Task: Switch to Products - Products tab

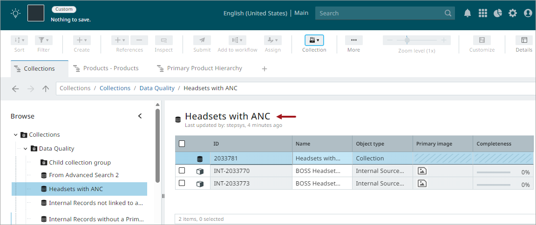Action: [x=111, y=68]
